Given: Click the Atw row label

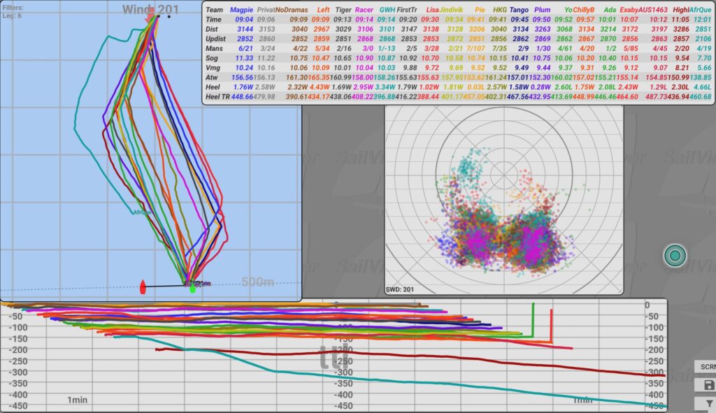Looking at the screenshot, I should click(x=211, y=77).
